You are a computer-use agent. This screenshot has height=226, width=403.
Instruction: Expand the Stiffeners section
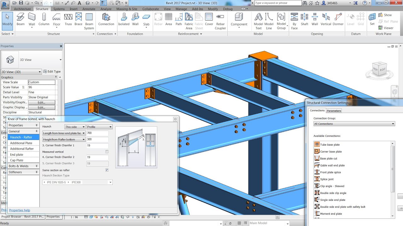coord(23,172)
